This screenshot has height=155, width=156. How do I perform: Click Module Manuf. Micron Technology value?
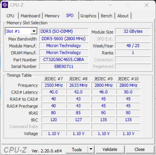coord(64,45)
